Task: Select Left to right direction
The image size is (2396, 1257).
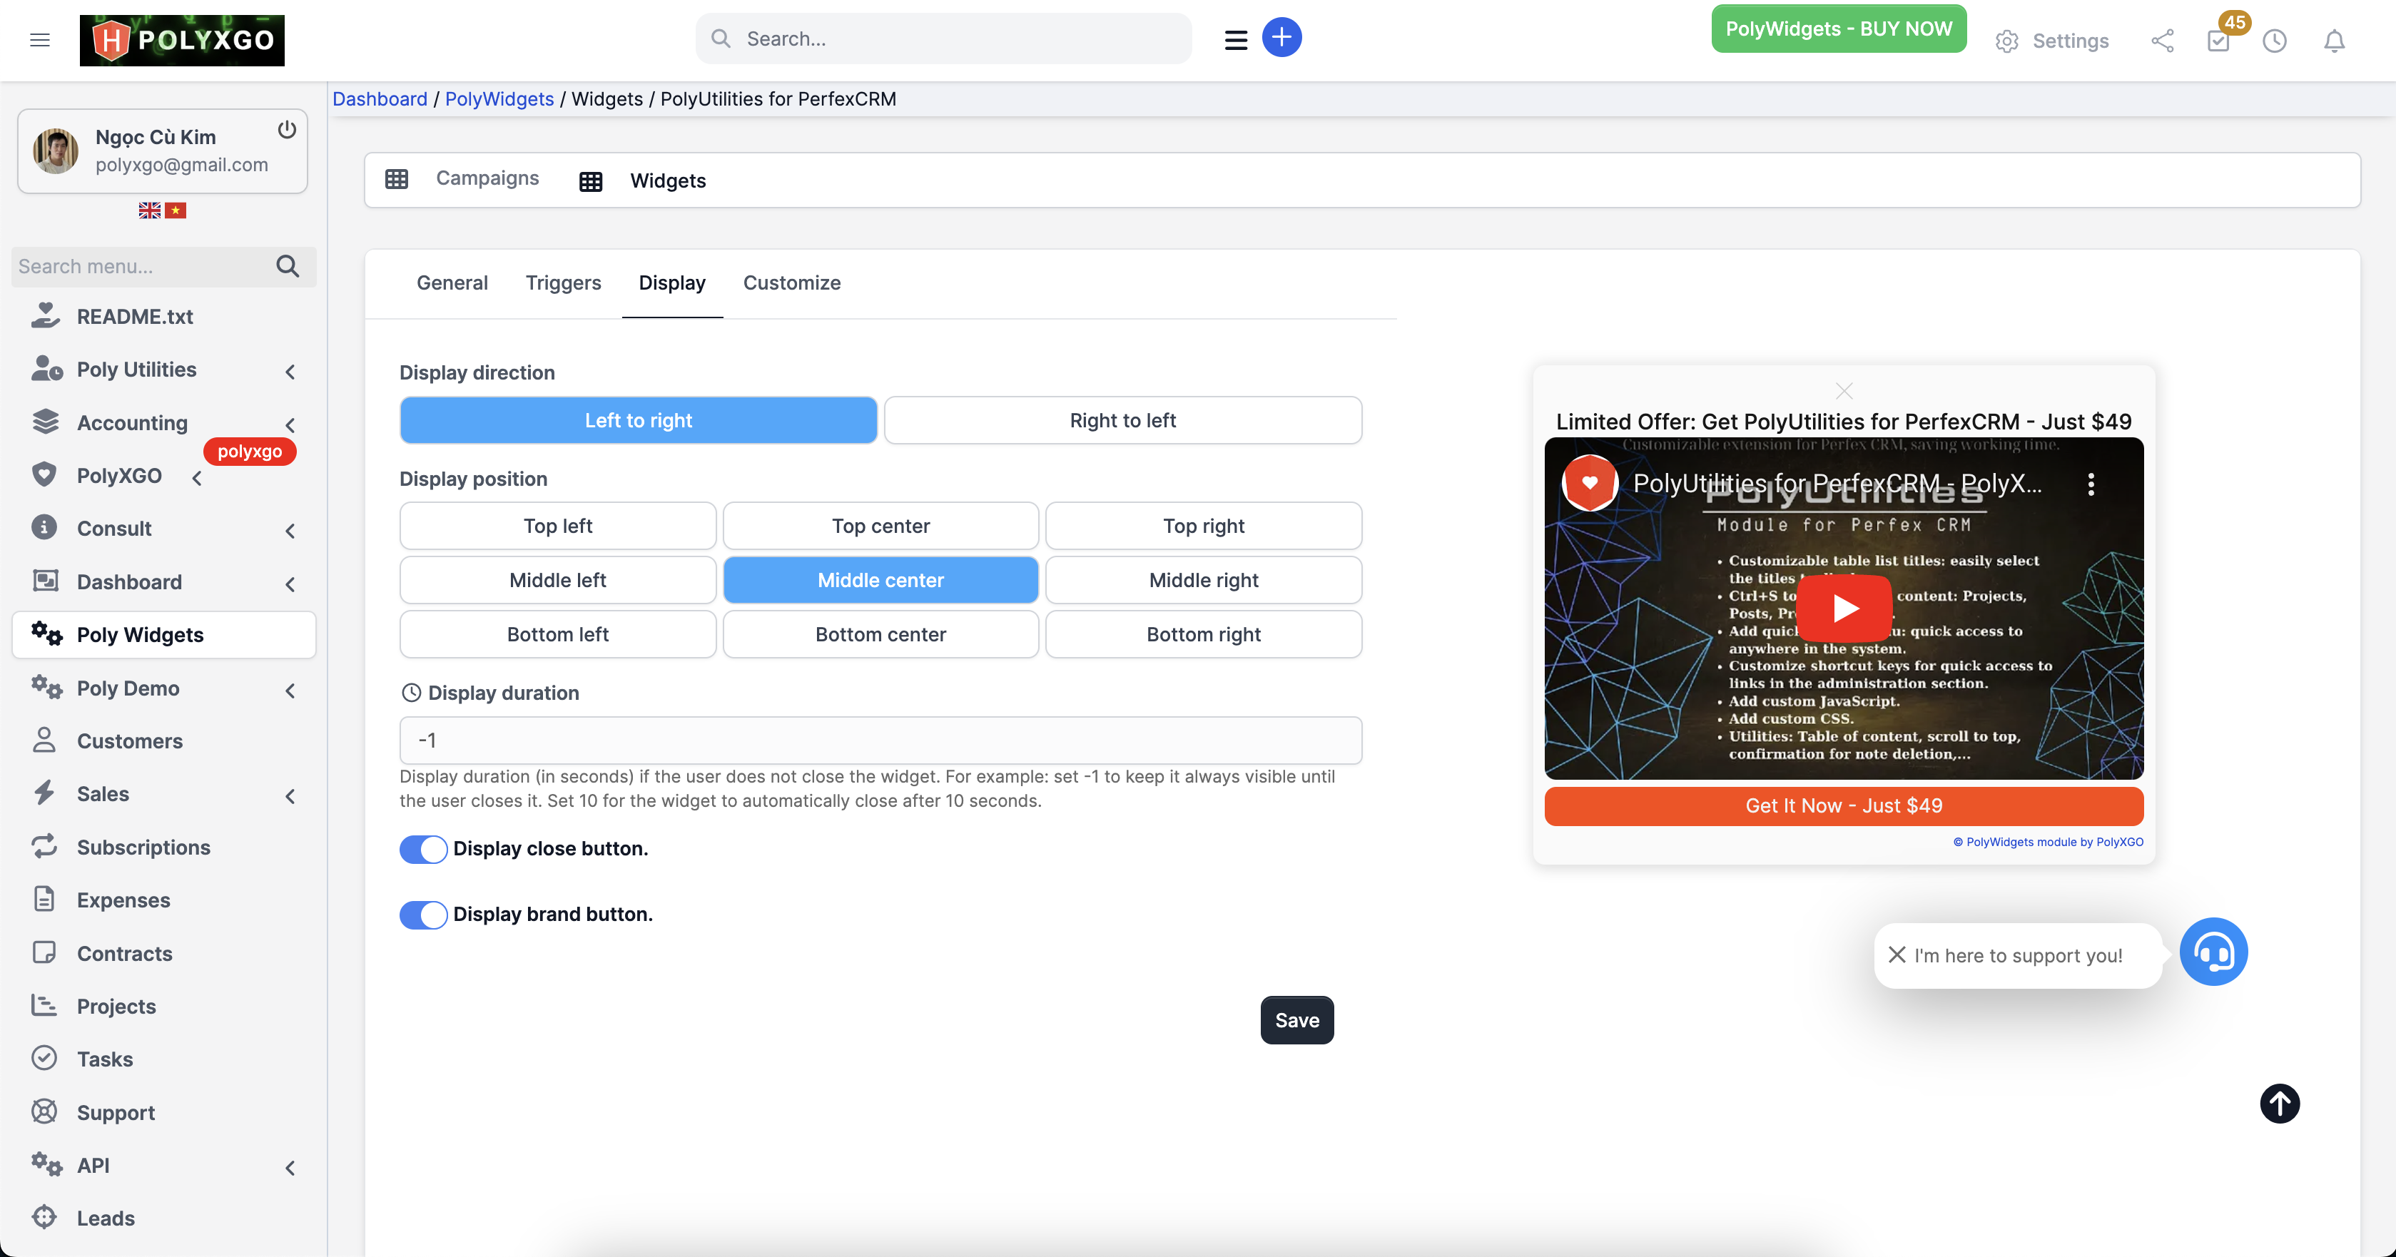Action: 638,420
